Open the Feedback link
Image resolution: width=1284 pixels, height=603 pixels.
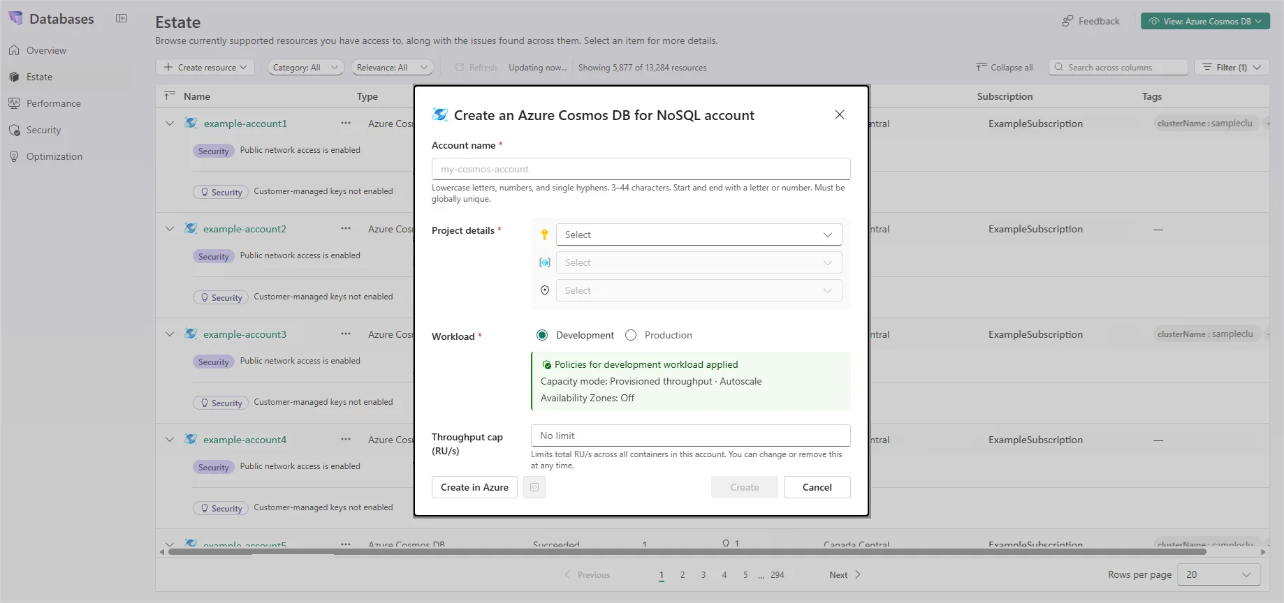point(1090,21)
